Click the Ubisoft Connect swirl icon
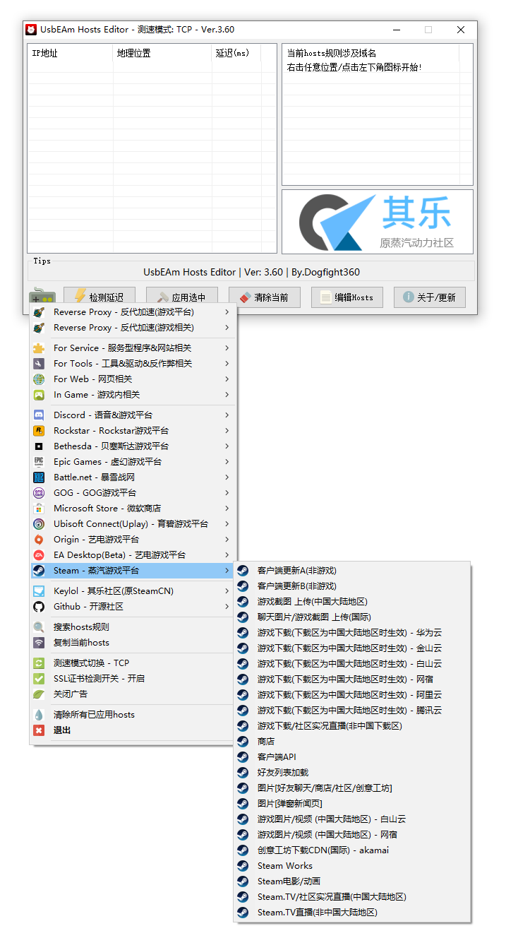Image resolution: width=506 pixels, height=950 pixels. (x=40, y=524)
